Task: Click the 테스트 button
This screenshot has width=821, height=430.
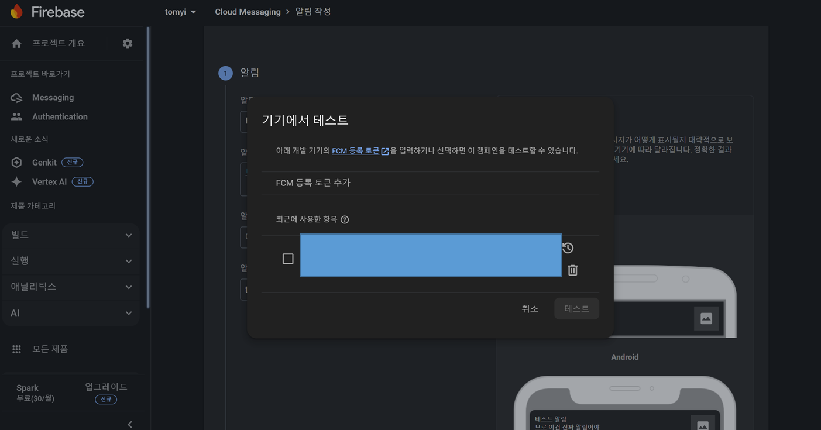Action: [x=576, y=309]
